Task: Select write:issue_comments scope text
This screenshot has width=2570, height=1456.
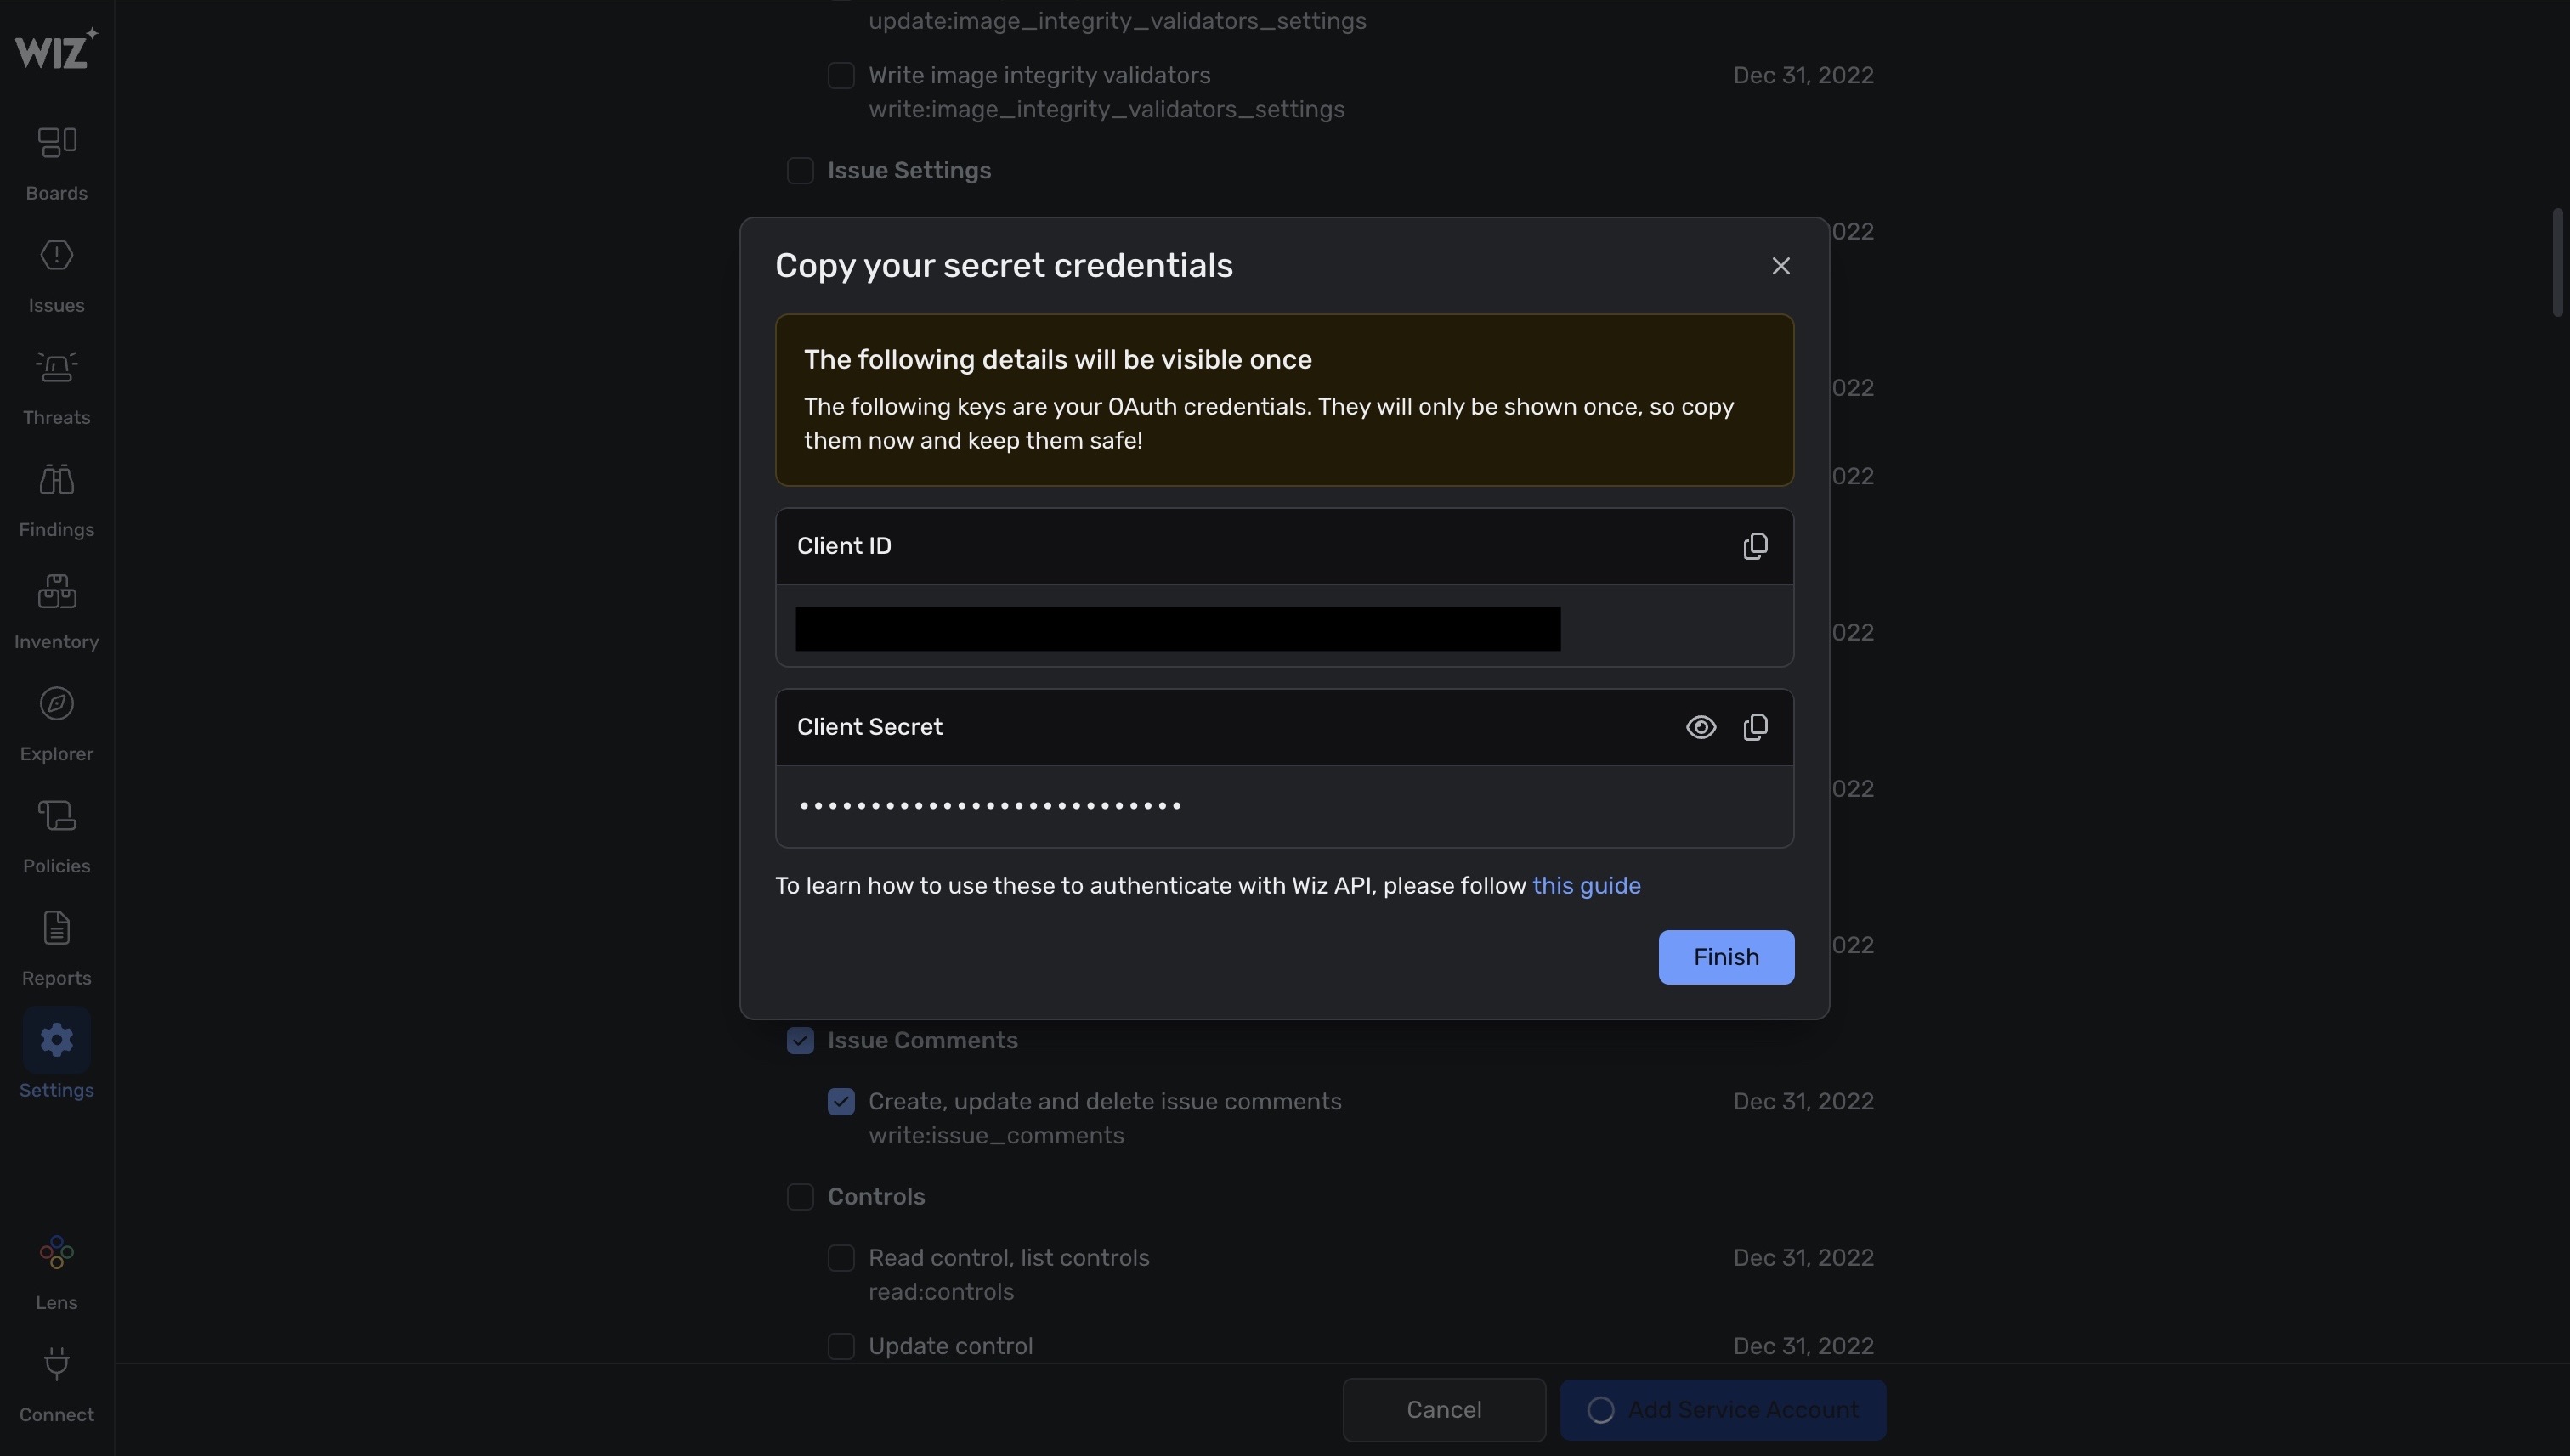Action: click(995, 1136)
